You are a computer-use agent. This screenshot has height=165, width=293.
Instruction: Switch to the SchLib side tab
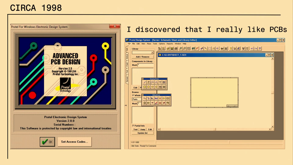[127, 56]
